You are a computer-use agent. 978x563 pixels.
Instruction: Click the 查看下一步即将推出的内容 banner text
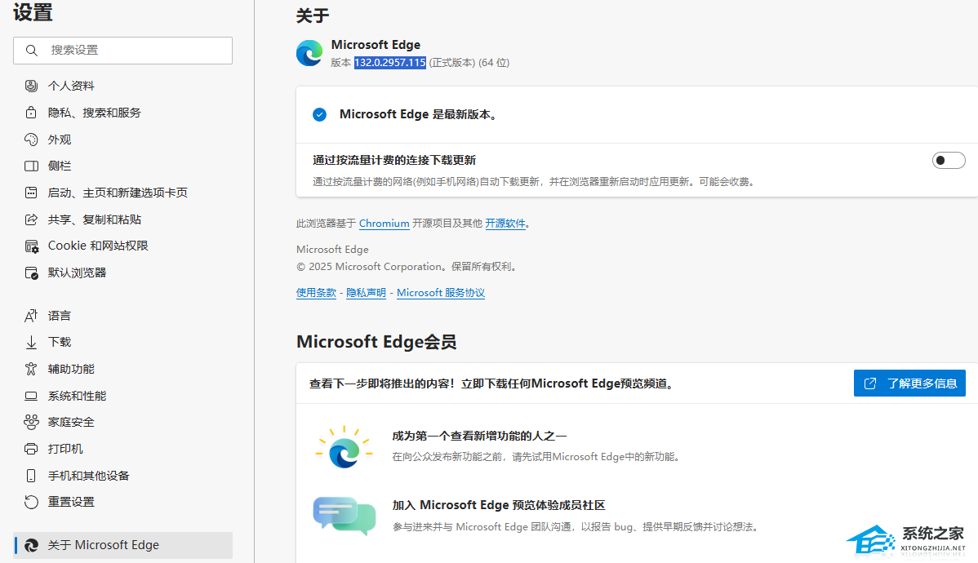point(493,383)
